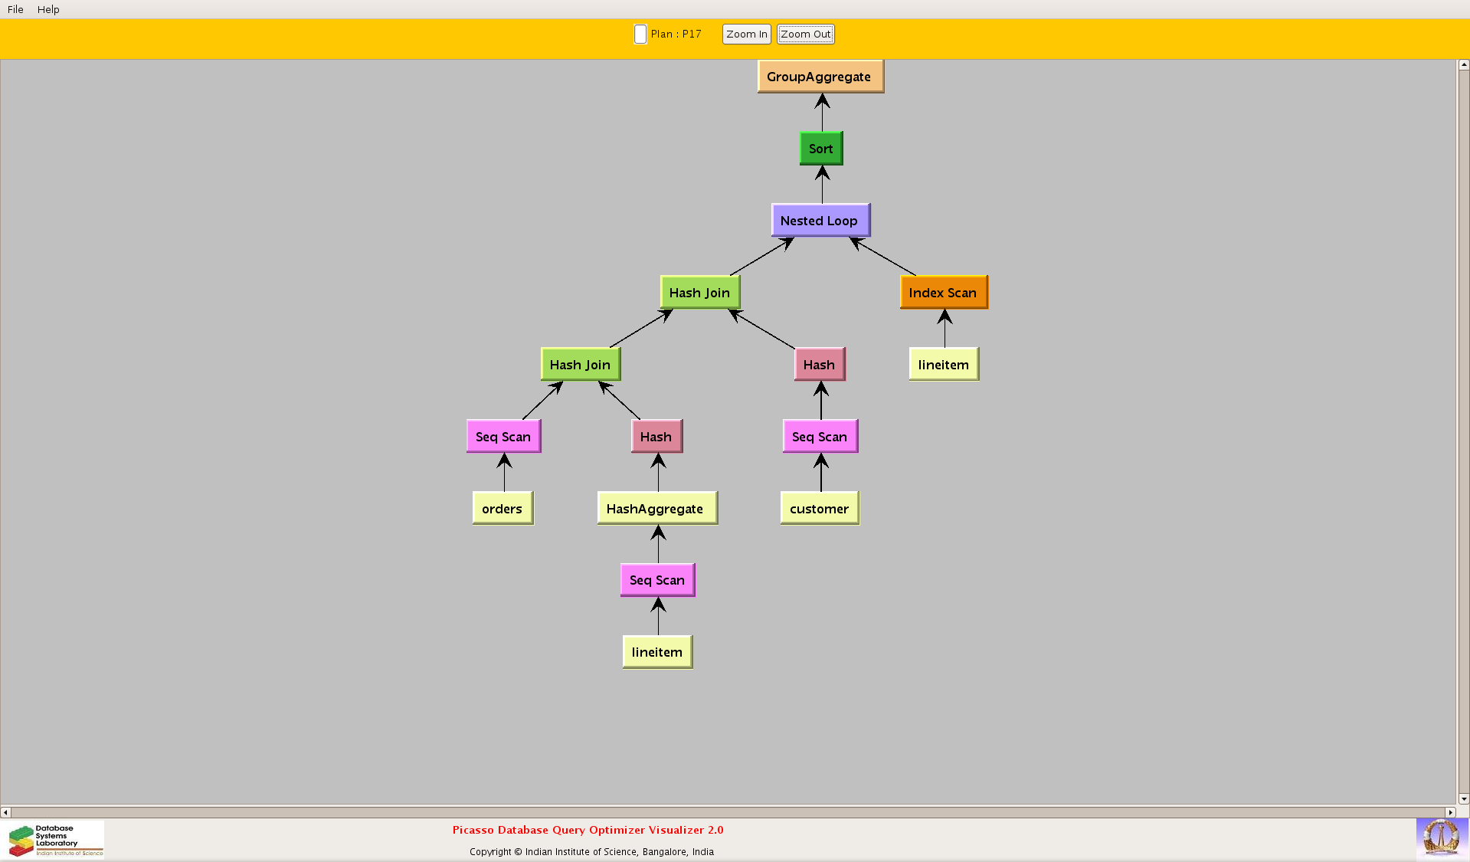This screenshot has height=862, width=1470.
Task: Click the lineitem node under Index Scan
Action: click(943, 365)
